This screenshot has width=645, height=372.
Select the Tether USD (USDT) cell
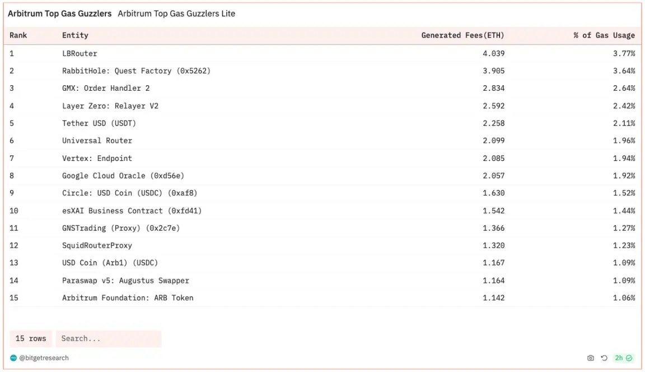tap(99, 123)
